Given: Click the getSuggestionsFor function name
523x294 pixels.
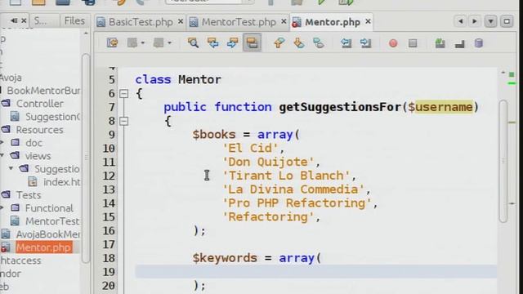Looking at the screenshot, I should coord(340,107).
